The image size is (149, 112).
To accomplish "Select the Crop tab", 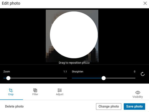I will click(11, 92).
